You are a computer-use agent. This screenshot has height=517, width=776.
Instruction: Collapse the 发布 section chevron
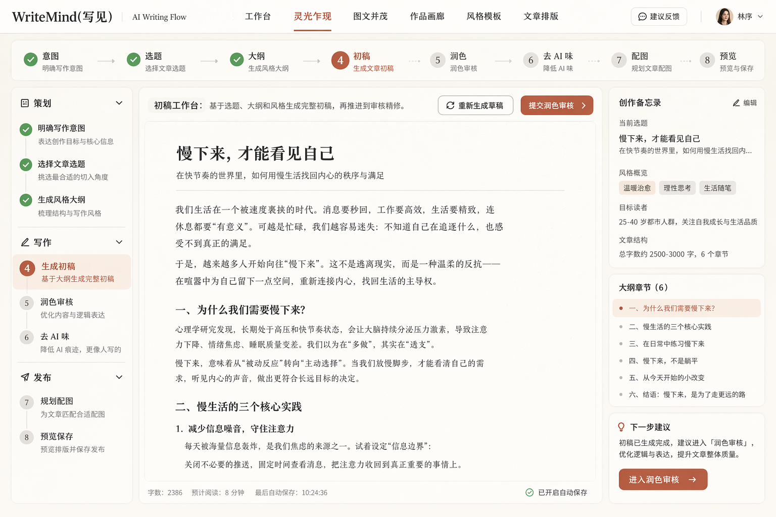click(119, 377)
